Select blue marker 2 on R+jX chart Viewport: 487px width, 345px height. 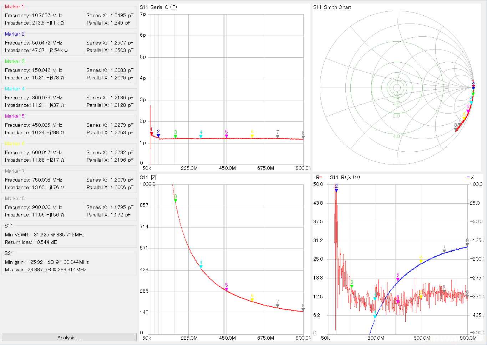click(x=336, y=190)
